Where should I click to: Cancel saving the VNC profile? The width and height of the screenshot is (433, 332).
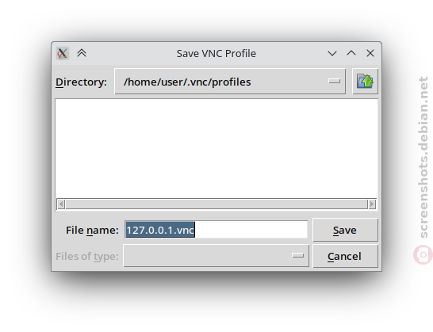pyautogui.click(x=345, y=256)
